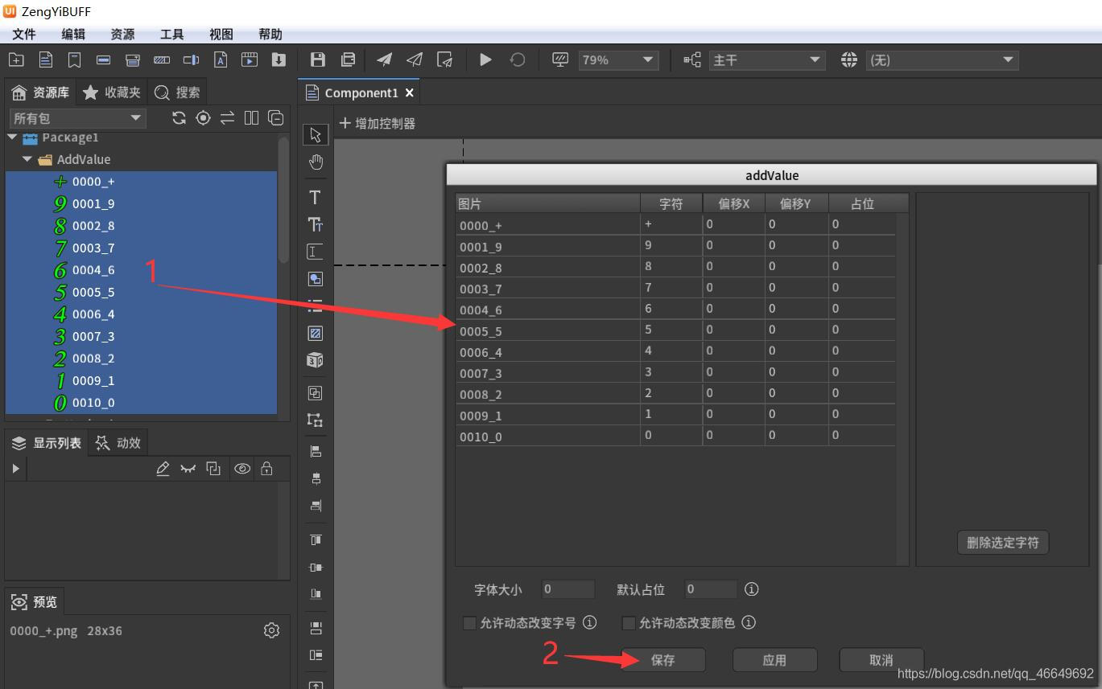Switch to the 动效 tab

[x=118, y=443]
